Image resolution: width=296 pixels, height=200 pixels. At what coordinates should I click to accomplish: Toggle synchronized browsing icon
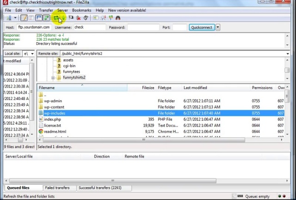coord(111,18)
